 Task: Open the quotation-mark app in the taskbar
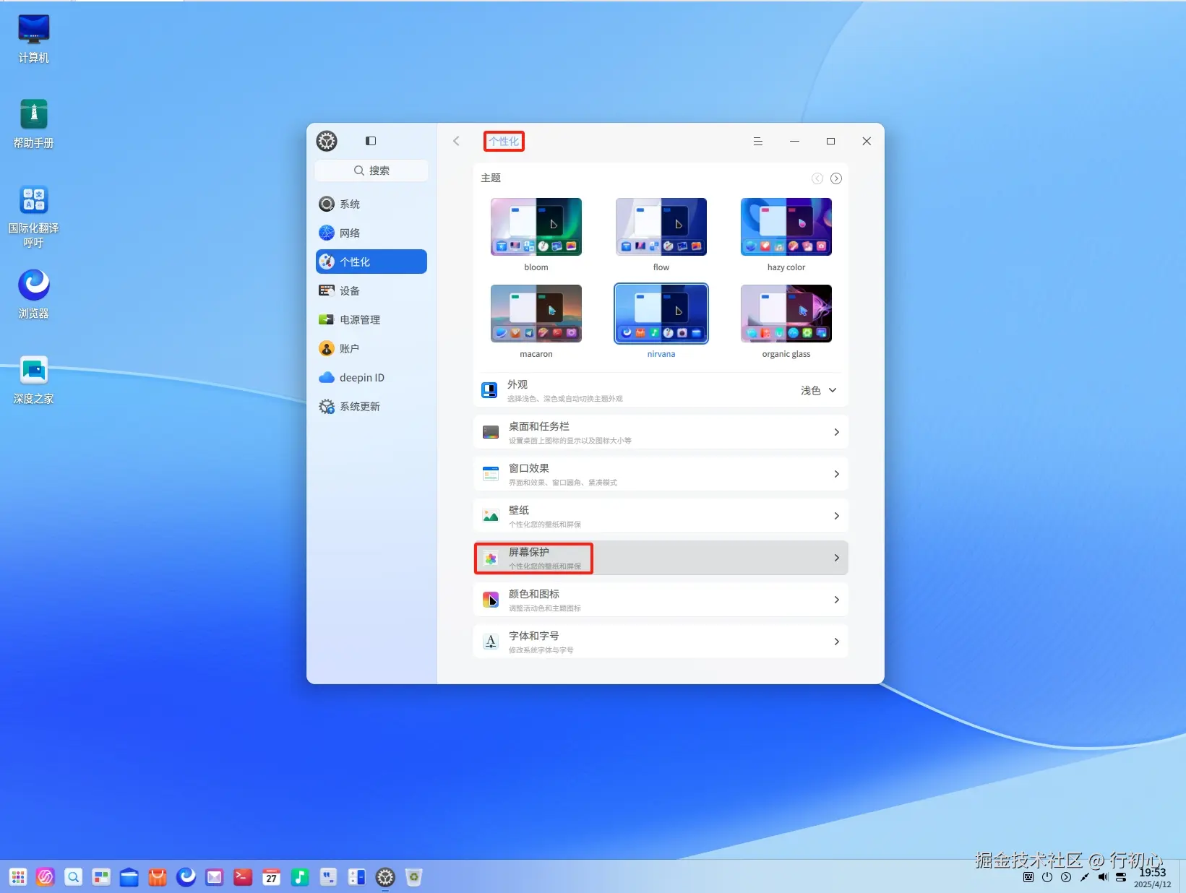[328, 877]
